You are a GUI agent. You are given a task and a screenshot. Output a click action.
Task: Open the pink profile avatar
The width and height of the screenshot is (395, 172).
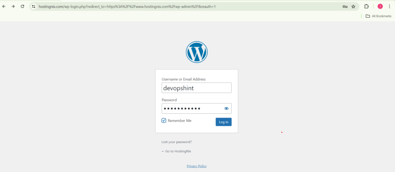(380, 7)
